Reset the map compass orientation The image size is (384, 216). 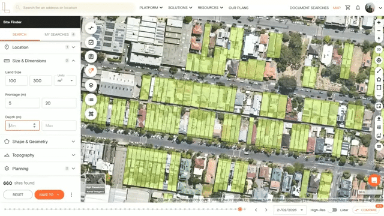point(379,39)
